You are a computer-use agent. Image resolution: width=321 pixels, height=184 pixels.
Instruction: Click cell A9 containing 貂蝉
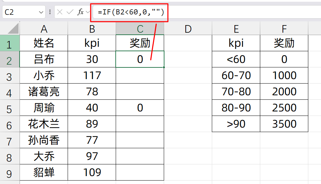44,173
